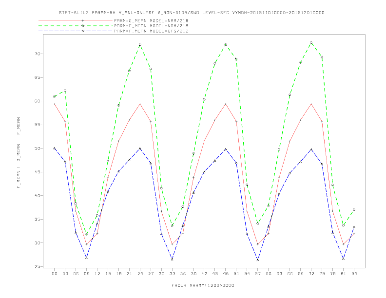Click the x-axis label FHOUR VHHMM:1200>0000

203,285
